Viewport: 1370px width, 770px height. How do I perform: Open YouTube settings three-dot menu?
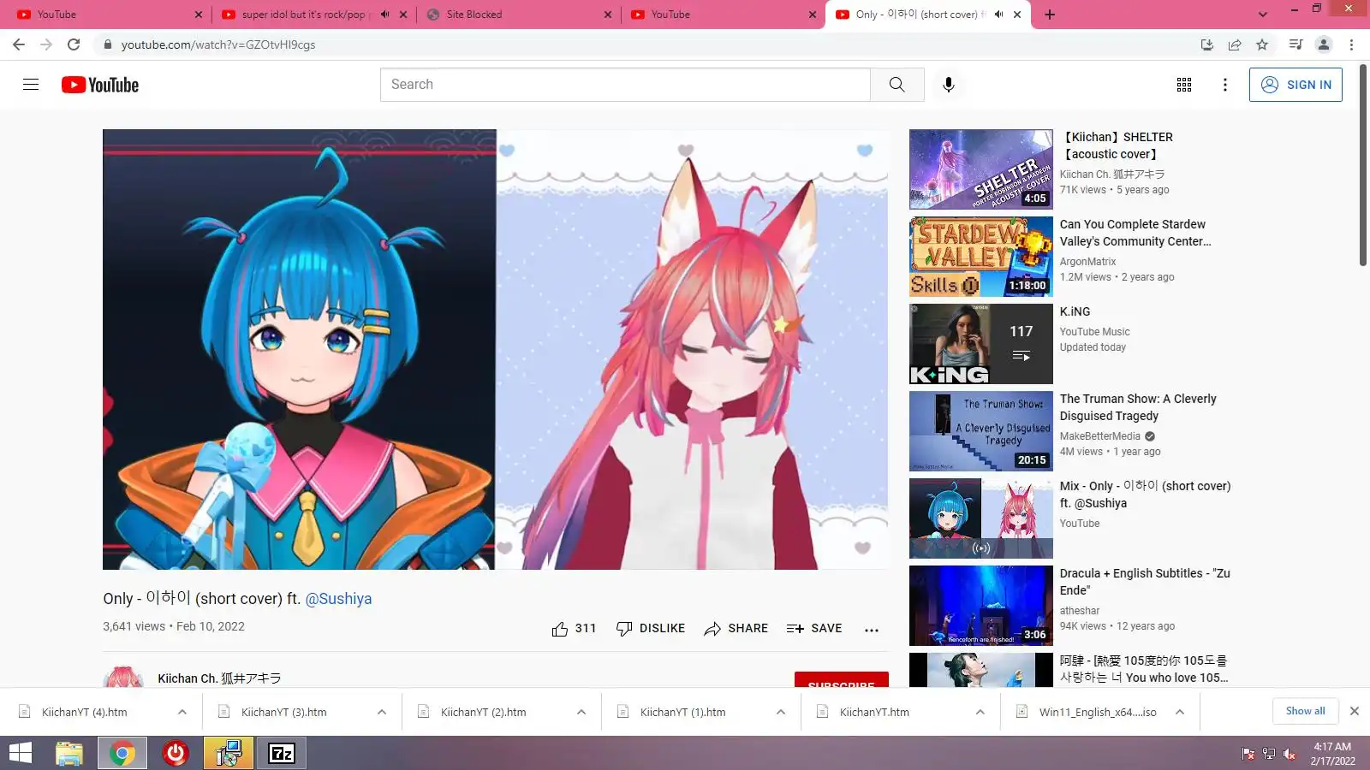(x=1225, y=85)
